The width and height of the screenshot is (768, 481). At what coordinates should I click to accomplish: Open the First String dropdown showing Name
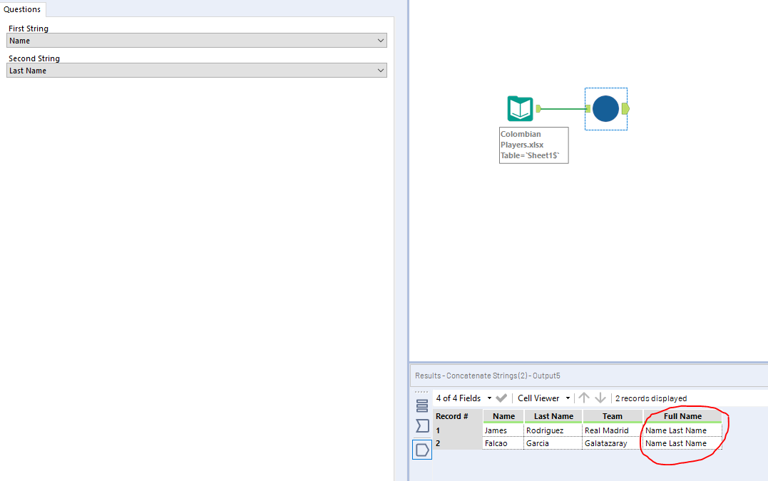pyautogui.click(x=382, y=40)
